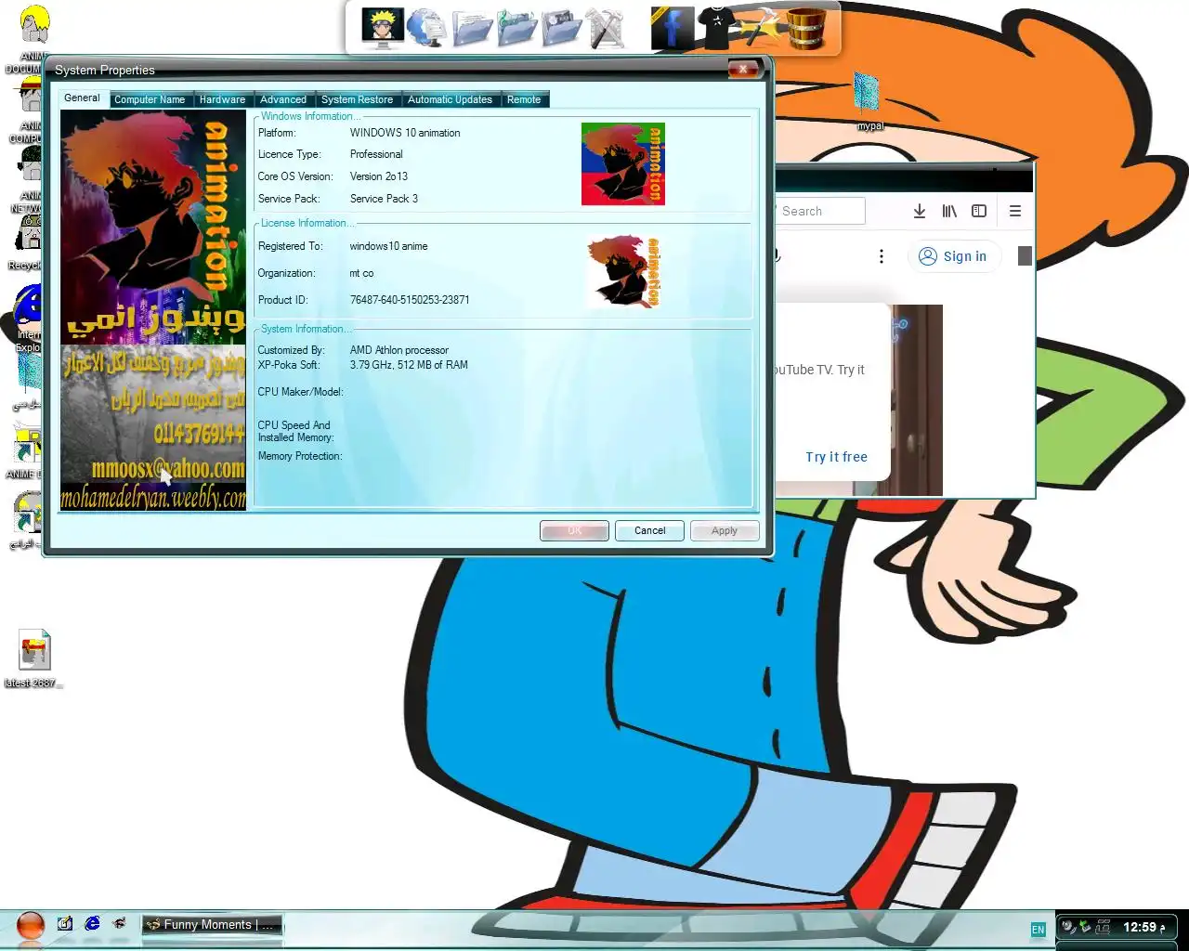Click the red orb Start button

click(x=31, y=925)
